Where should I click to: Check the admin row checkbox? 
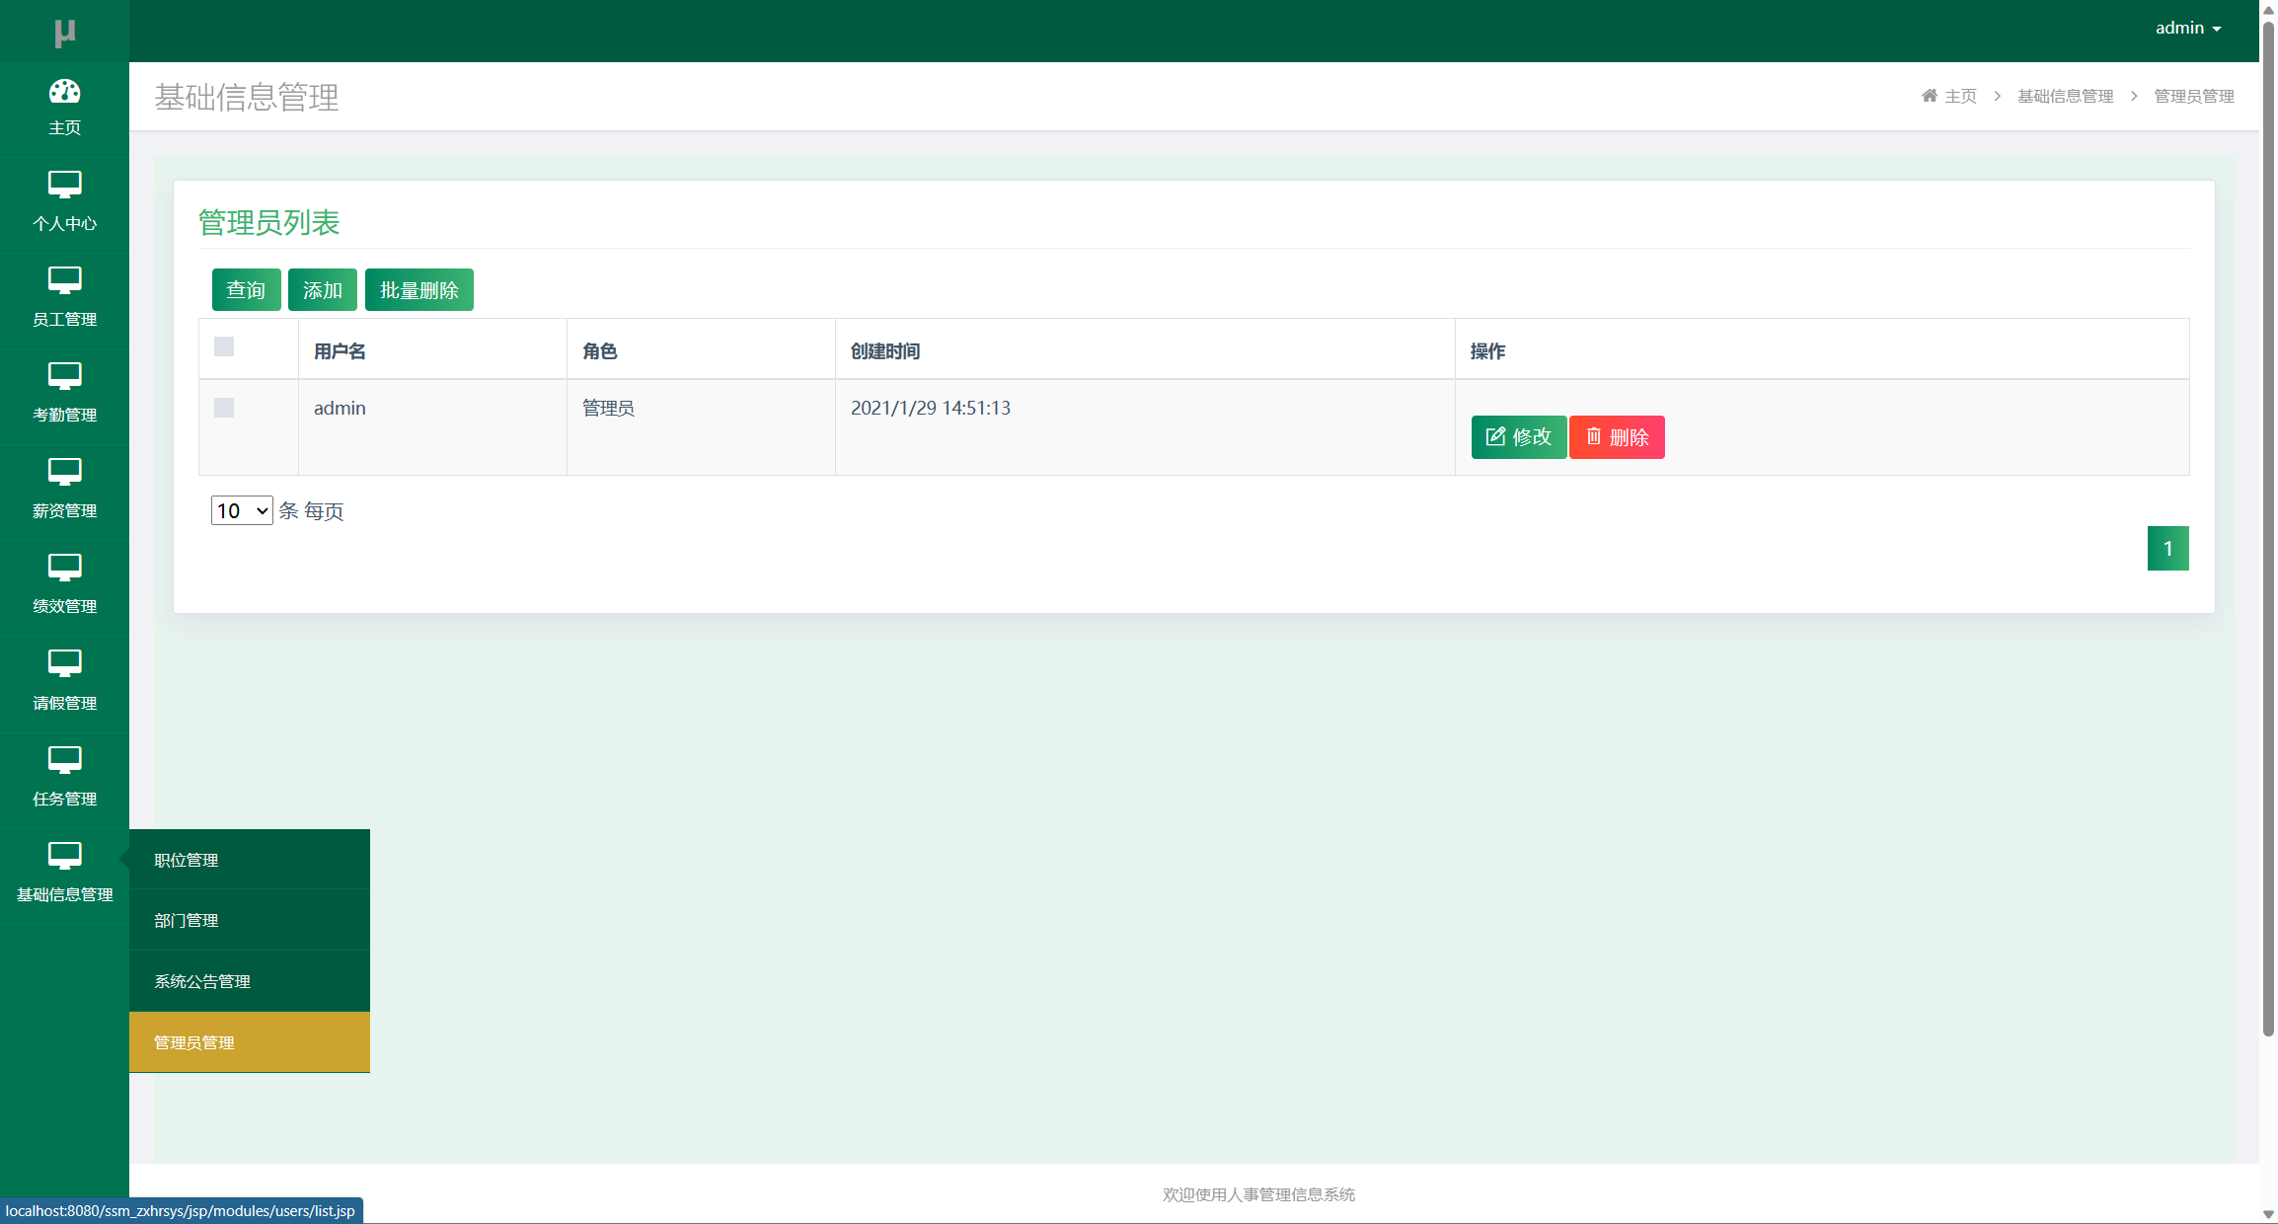224,408
